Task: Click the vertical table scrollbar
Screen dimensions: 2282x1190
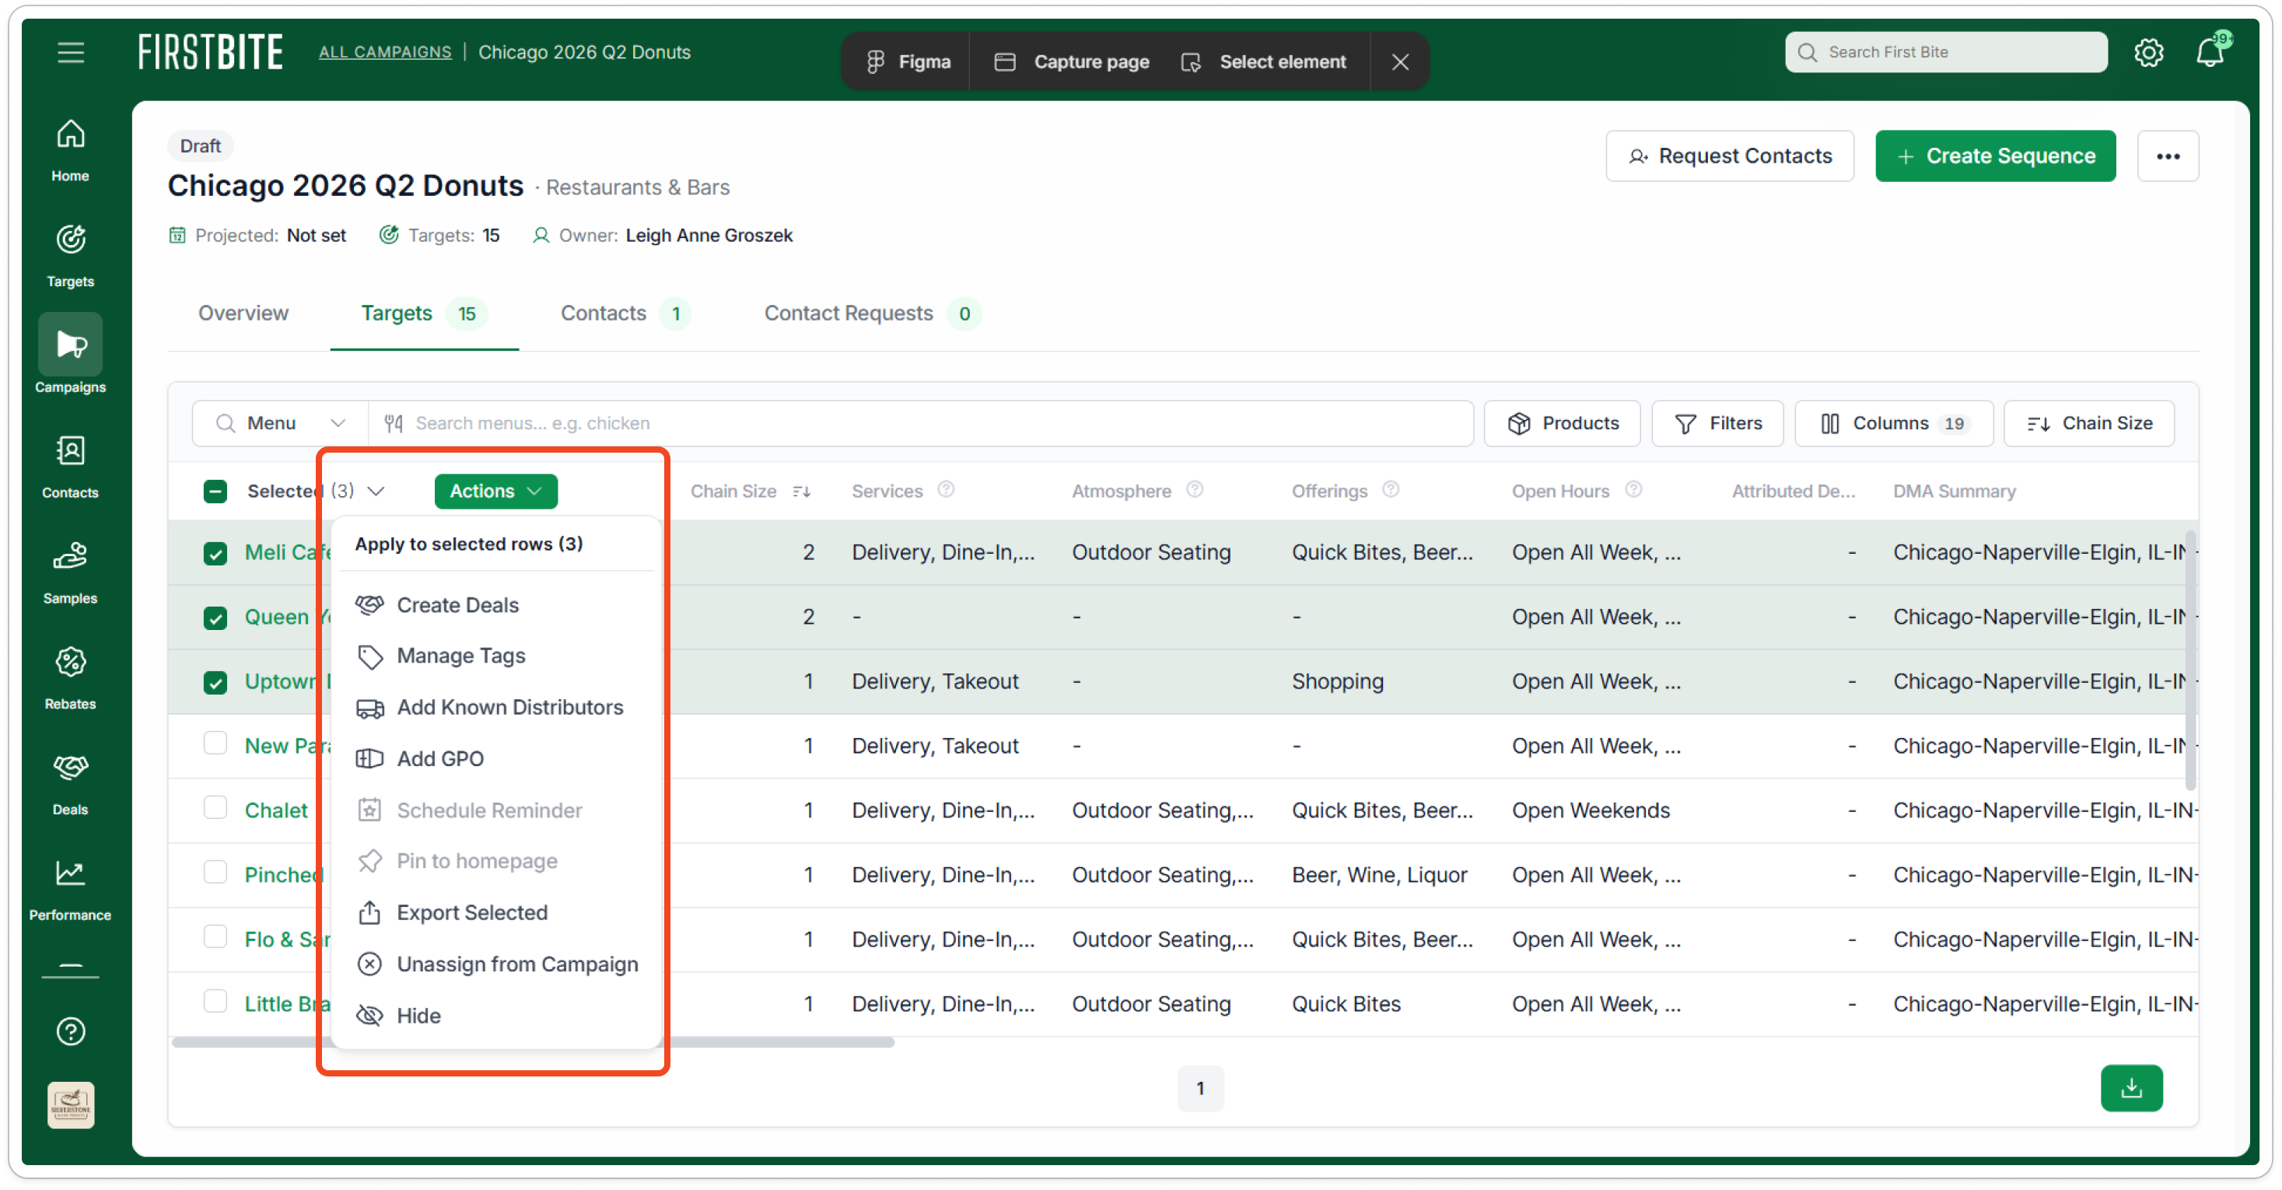Action: click(2190, 660)
